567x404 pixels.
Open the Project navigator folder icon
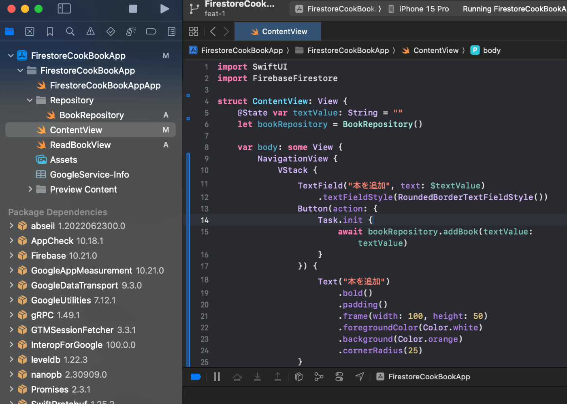tap(9, 32)
